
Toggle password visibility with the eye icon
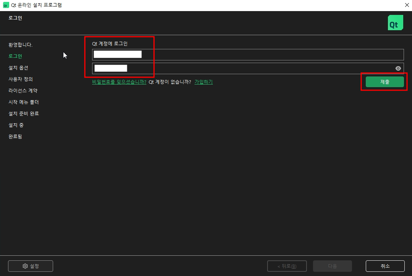398,68
